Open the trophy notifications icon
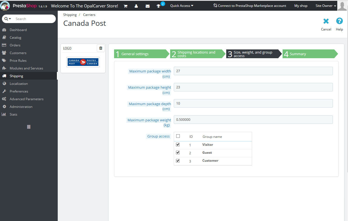Screen dimensions: 348x221 point(159,6)
